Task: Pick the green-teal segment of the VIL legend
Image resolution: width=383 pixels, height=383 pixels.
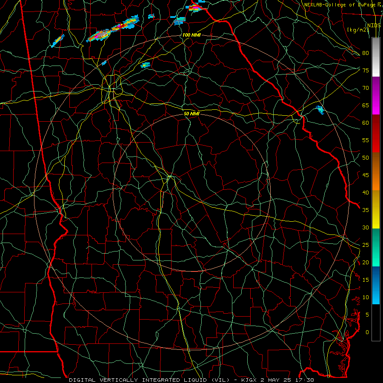Action: click(x=376, y=247)
